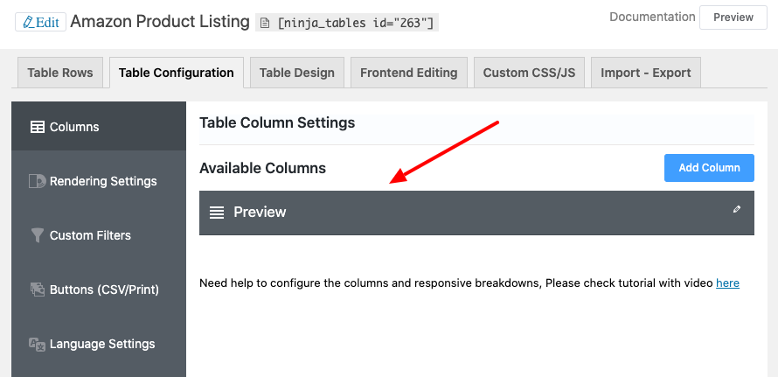Open Rendering Settings sidebar icon
This screenshot has width=778, height=377.
(38, 181)
